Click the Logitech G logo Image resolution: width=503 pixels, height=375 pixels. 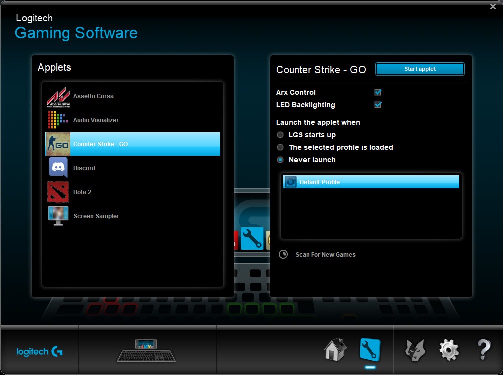pos(39,351)
